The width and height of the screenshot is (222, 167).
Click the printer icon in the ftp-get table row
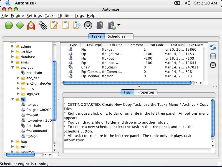click(x=70, y=50)
